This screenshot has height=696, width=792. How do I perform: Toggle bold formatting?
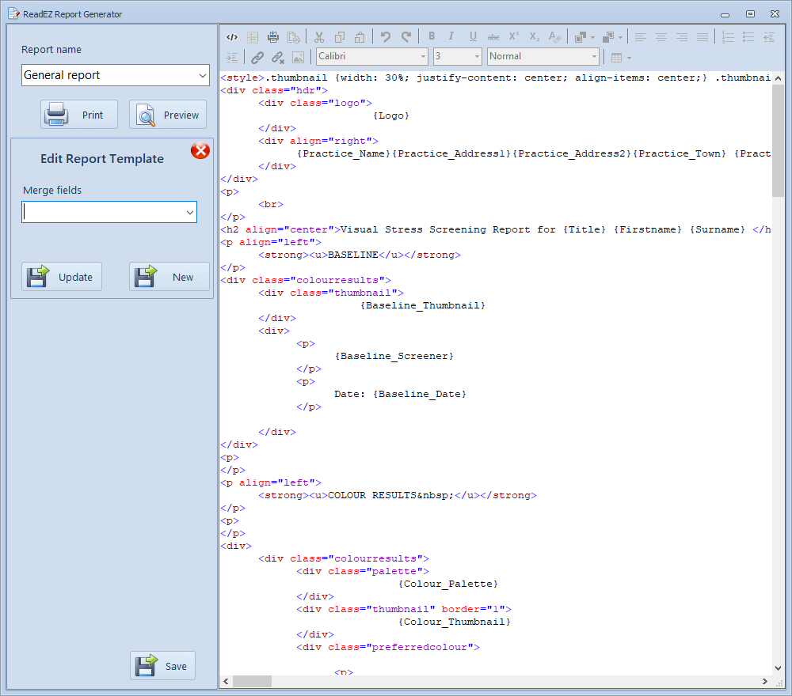coord(432,36)
